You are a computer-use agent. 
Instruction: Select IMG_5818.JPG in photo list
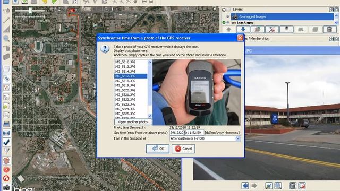point(125,81)
